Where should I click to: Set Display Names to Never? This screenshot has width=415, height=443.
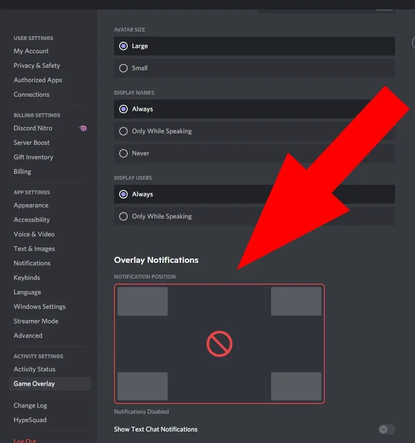coord(255,153)
